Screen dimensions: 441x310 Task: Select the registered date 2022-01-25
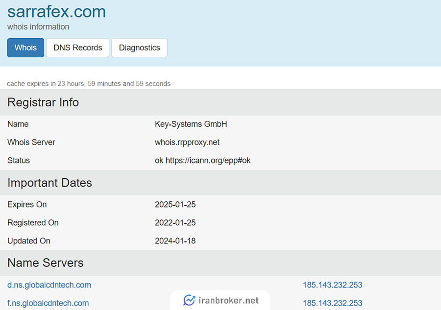pyautogui.click(x=175, y=223)
